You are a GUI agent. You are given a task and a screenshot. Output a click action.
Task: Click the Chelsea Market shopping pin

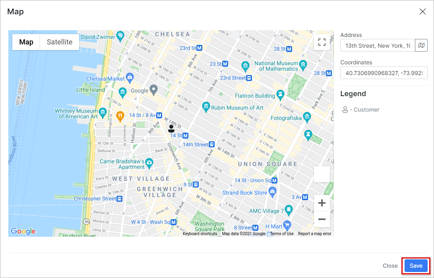coord(130,78)
